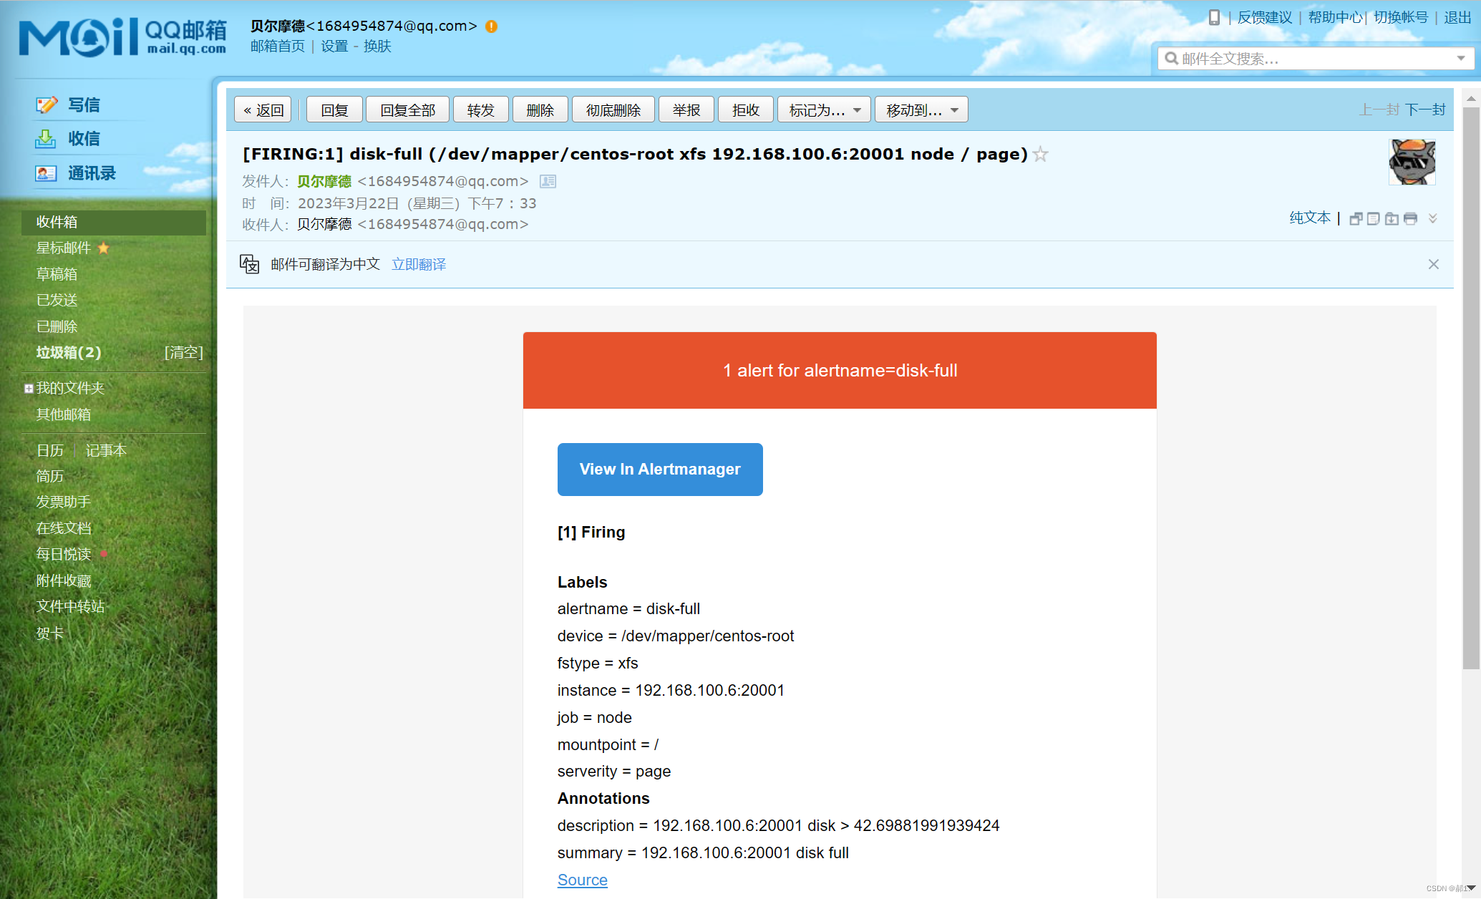
Task: Click the sender contact card icon
Action: point(548,182)
